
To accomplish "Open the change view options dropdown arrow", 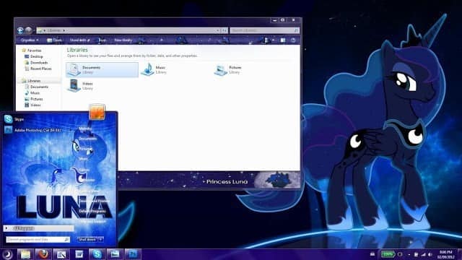I will pyautogui.click(x=273, y=40).
